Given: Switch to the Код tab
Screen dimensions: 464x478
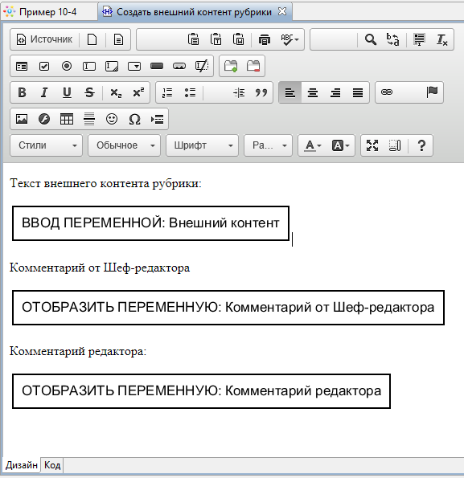Looking at the screenshot, I should tap(52, 465).
